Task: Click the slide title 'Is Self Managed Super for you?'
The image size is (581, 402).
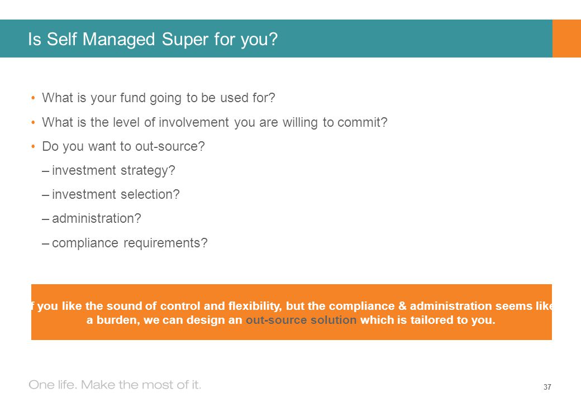Action: click(x=153, y=39)
